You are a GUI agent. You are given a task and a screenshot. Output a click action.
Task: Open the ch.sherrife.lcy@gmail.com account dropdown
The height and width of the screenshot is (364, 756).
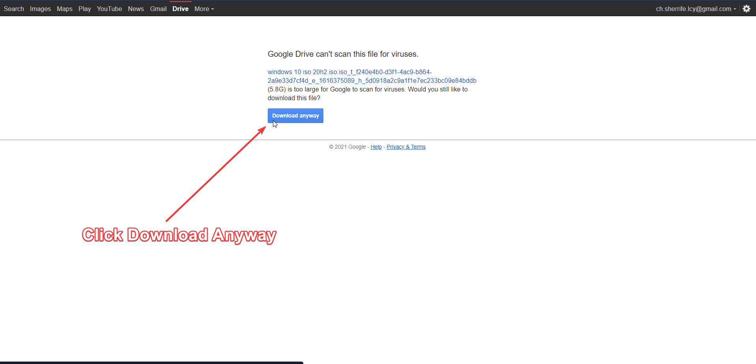tap(696, 9)
